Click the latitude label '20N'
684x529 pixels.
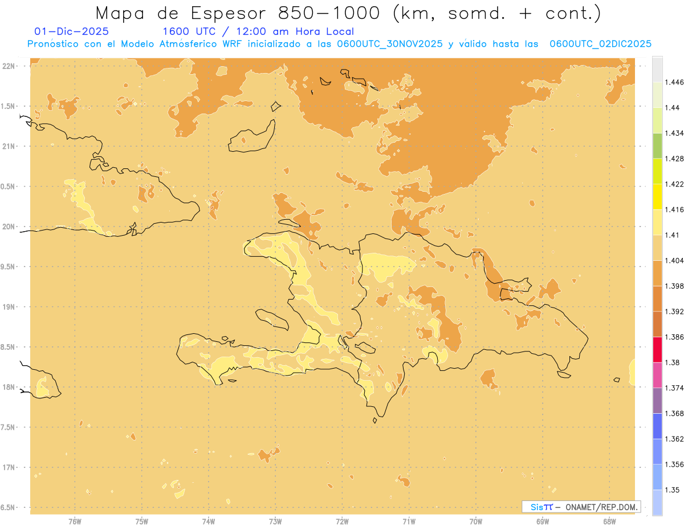(x=8, y=227)
